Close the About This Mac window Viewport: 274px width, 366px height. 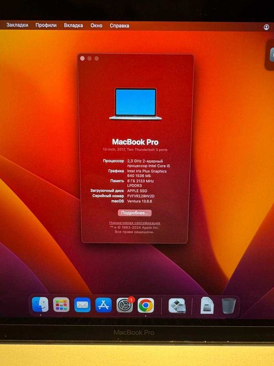pyautogui.click(x=82, y=59)
